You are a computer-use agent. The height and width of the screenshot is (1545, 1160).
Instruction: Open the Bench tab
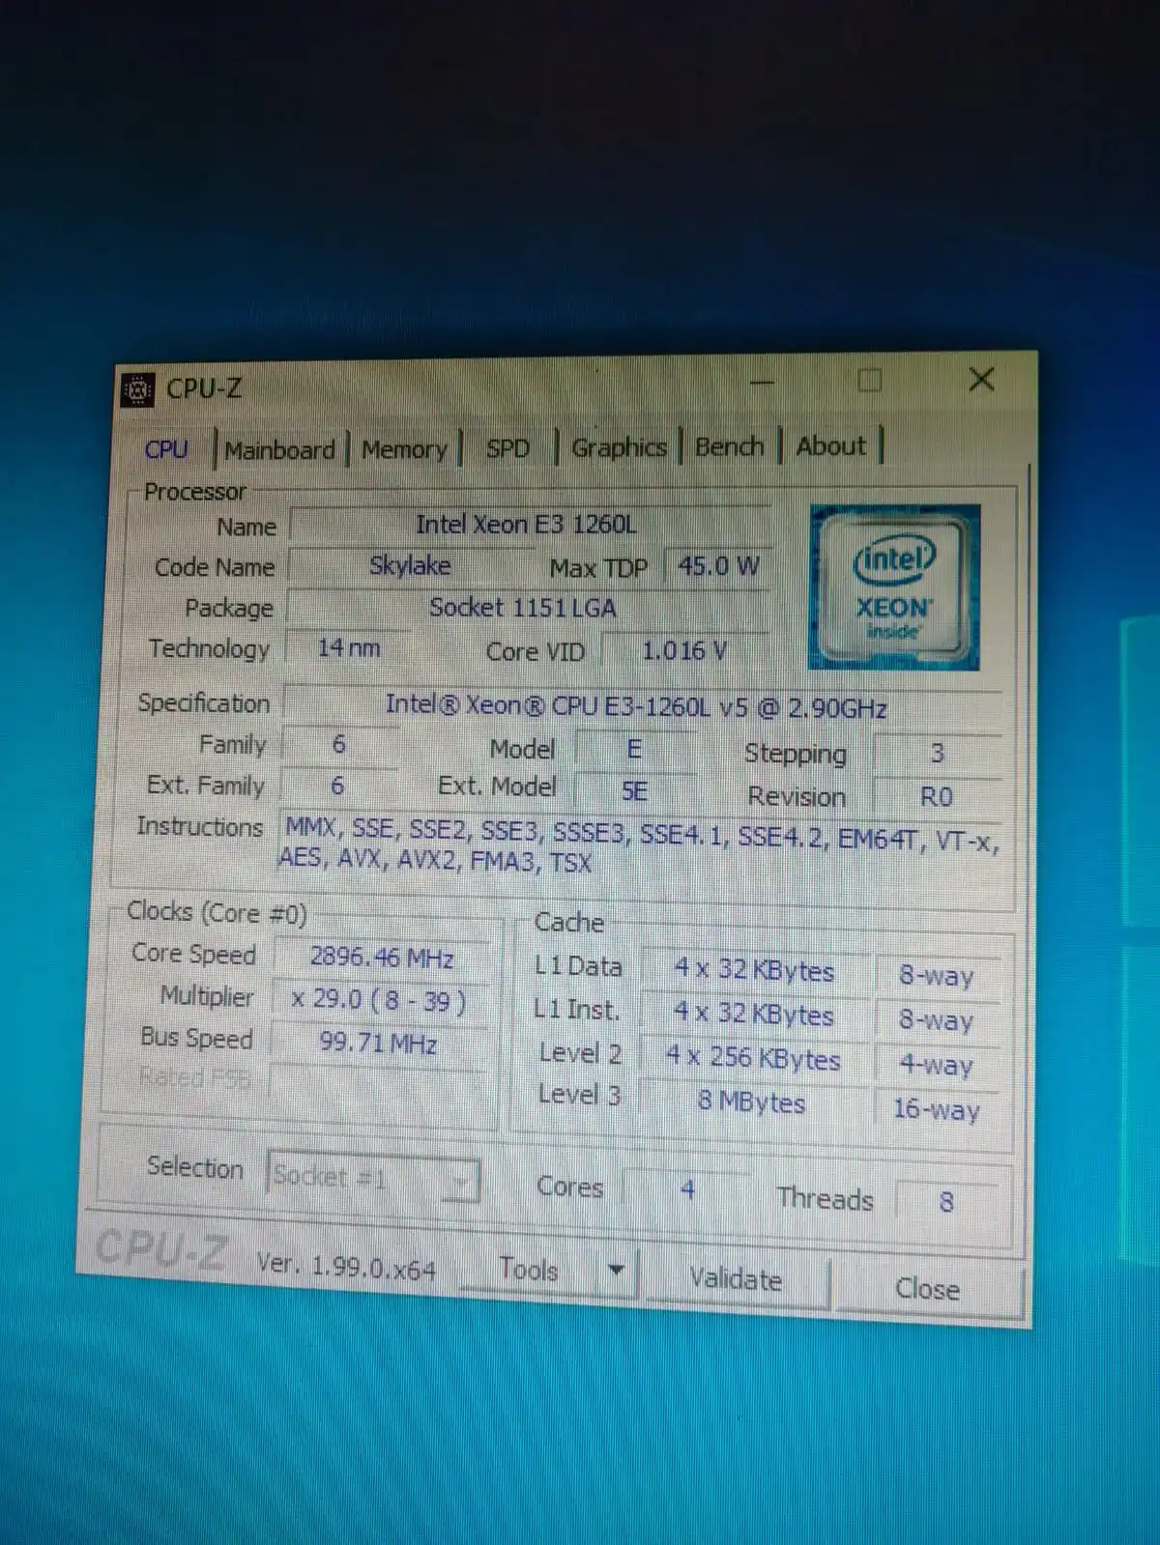coord(729,446)
